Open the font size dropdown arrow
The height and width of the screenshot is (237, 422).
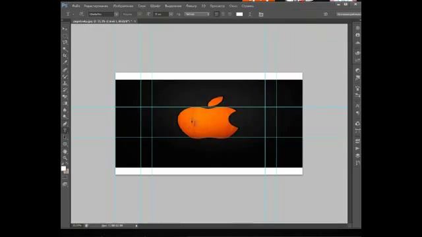tap(171, 14)
